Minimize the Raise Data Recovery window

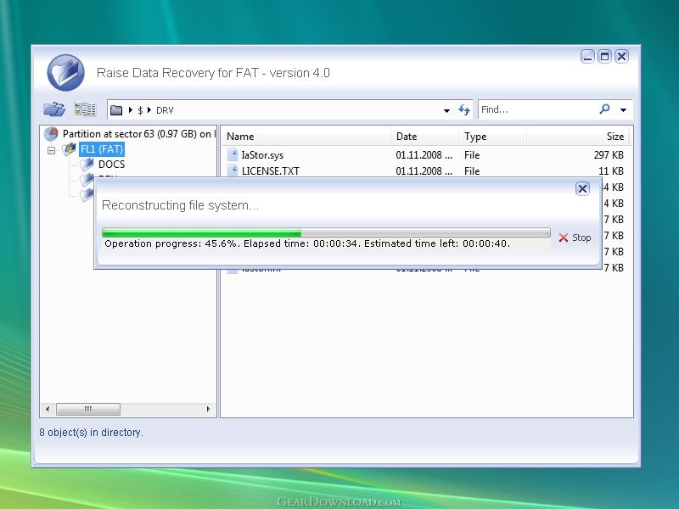pyautogui.click(x=587, y=57)
